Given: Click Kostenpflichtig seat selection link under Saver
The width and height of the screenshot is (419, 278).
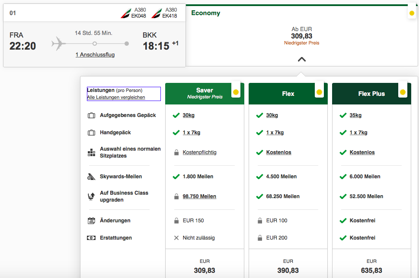Looking at the screenshot, I should [199, 152].
